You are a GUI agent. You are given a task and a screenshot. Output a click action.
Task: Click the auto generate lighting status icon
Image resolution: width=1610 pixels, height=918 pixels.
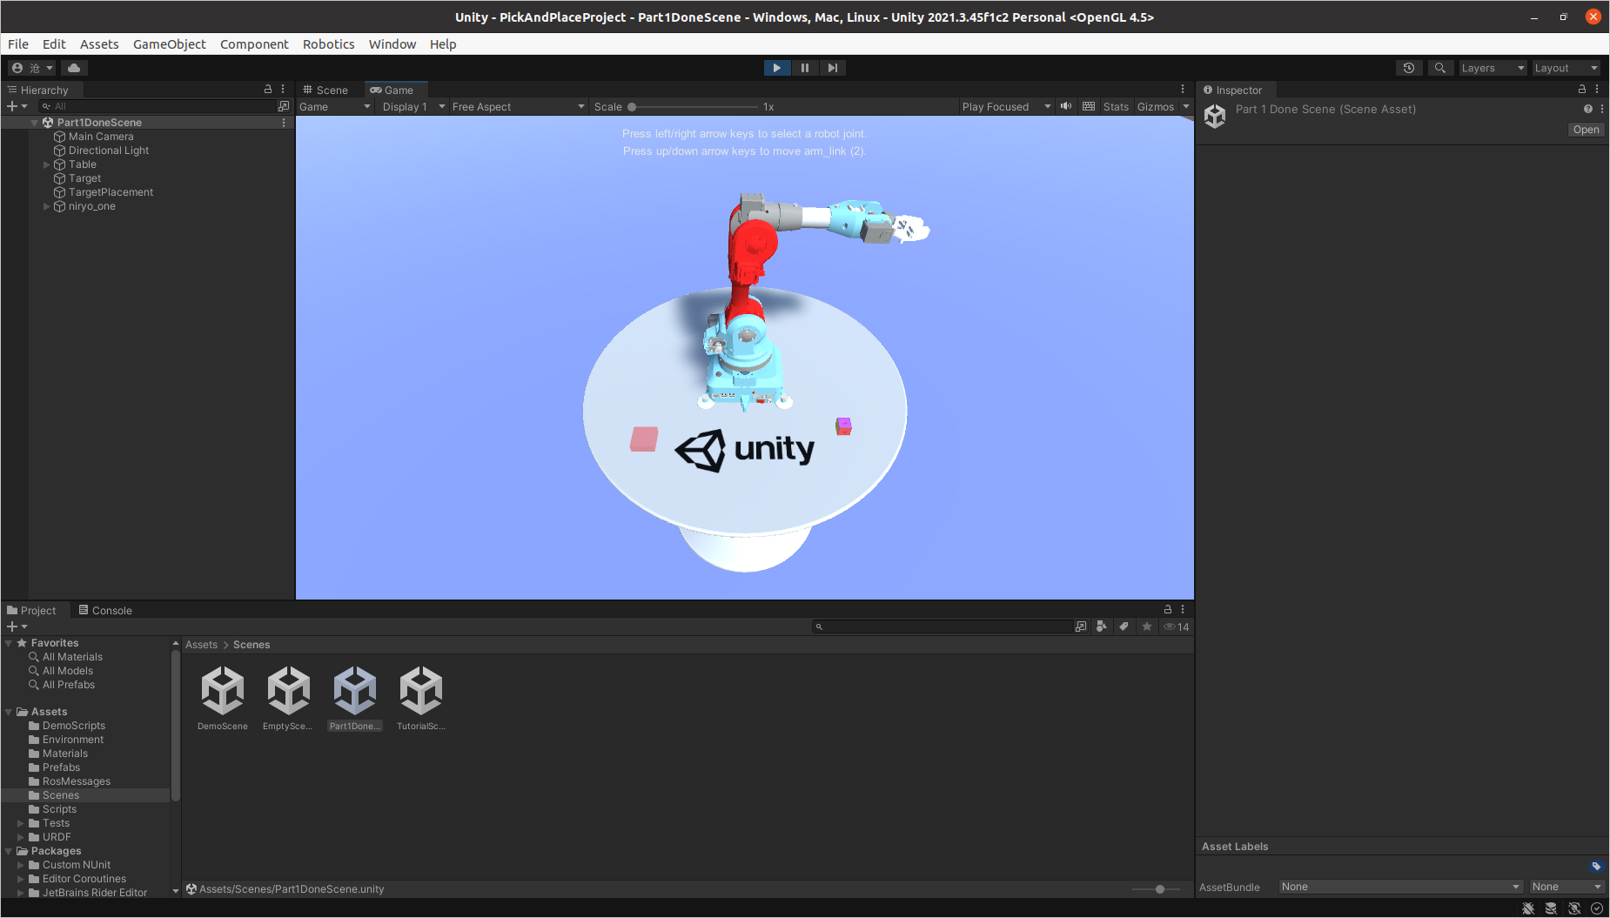tap(1574, 908)
